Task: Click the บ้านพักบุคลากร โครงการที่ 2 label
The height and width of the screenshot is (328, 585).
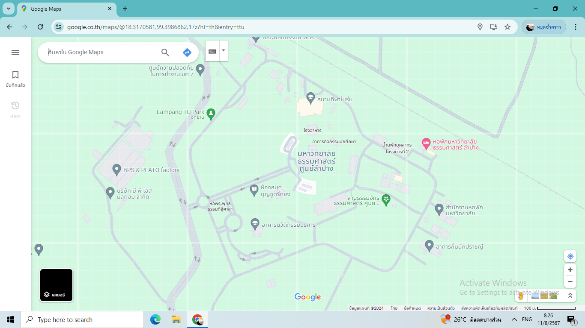Action: [397, 148]
